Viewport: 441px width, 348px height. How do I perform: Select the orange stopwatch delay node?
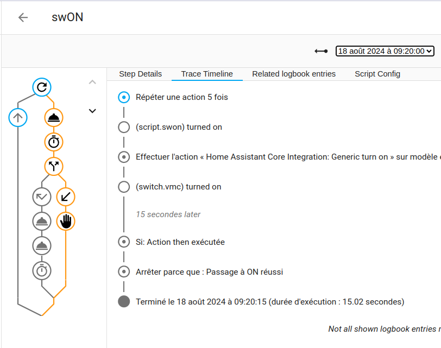[53, 142]
